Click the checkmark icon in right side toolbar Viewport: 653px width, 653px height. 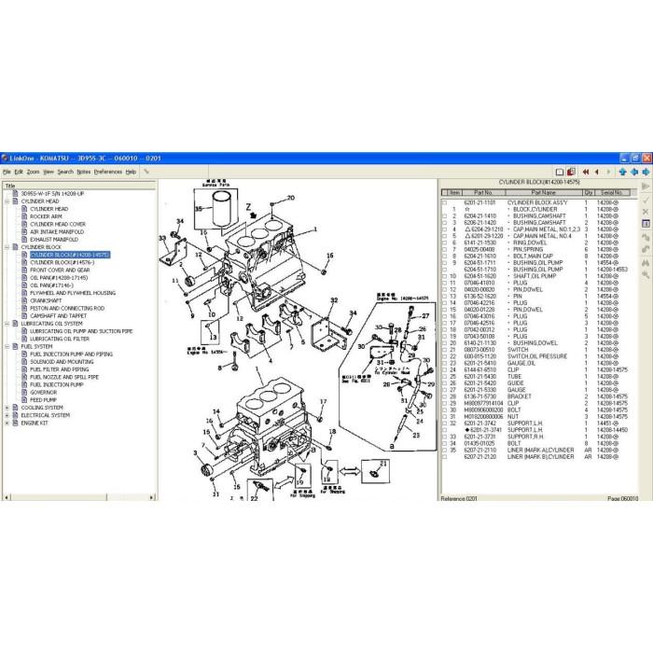point(646,201)
